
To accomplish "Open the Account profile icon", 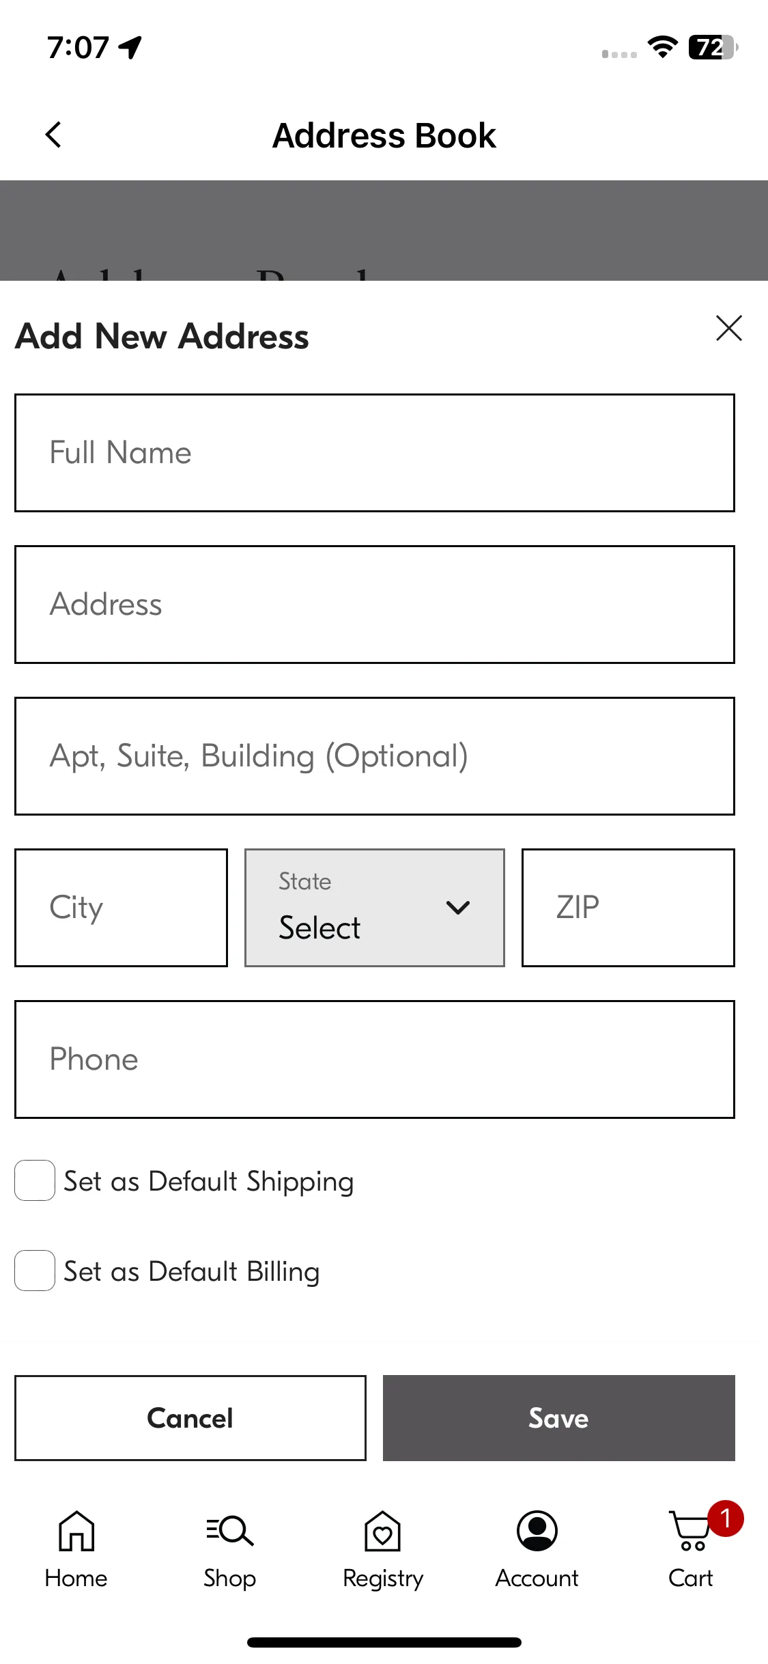I will [x=537, y=1531].
